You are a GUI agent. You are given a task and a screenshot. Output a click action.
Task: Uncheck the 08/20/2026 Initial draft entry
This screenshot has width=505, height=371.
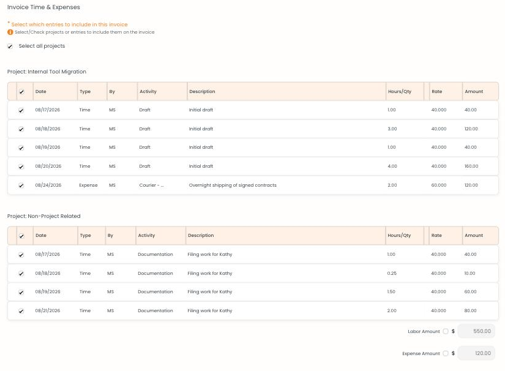point(21,167)
